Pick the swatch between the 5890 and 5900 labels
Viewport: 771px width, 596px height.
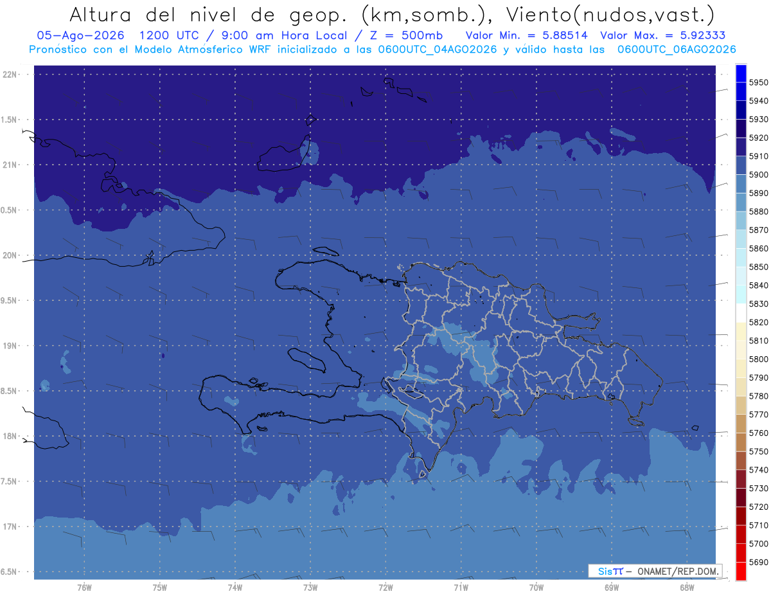click(x=741, y=184)
